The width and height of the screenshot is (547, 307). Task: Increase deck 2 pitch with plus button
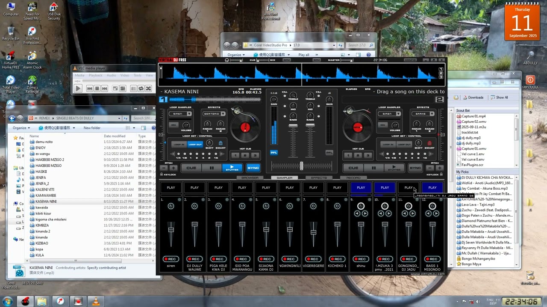click(x=439, y=168)
